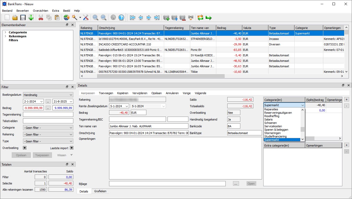Open the Type filter dropdown

[48, 141]
